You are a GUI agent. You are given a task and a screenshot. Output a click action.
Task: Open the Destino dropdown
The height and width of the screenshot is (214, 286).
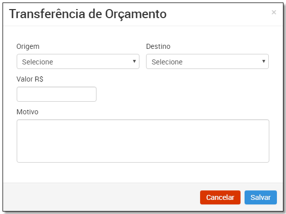(207, 61)
